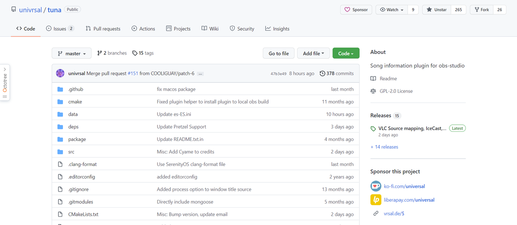Open the master branch dropdown
Image resolution: width=517 pixels, height=225 pixels.
pyautogui.click(x=72, y=53)
